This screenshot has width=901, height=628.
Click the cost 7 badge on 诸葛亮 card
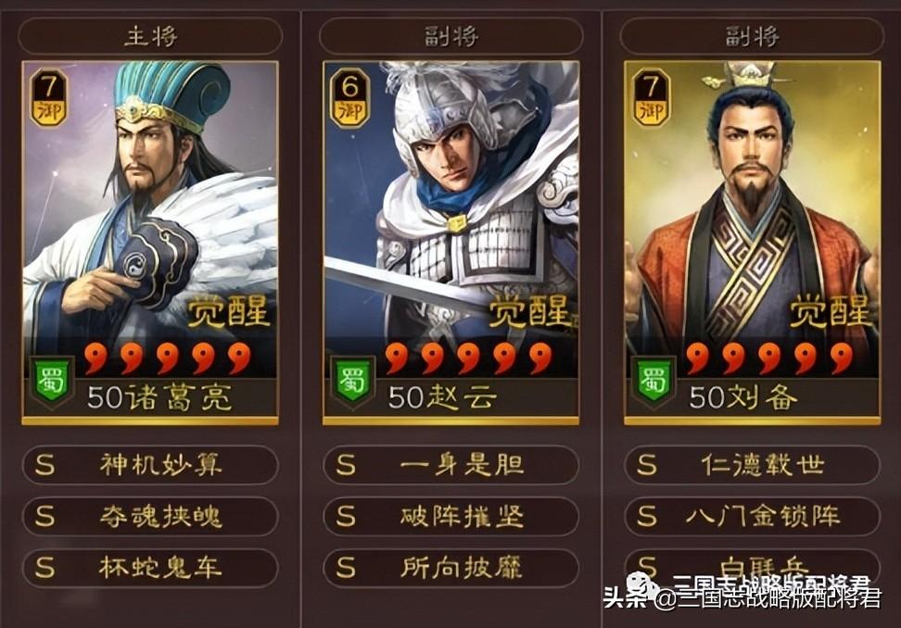49,97
